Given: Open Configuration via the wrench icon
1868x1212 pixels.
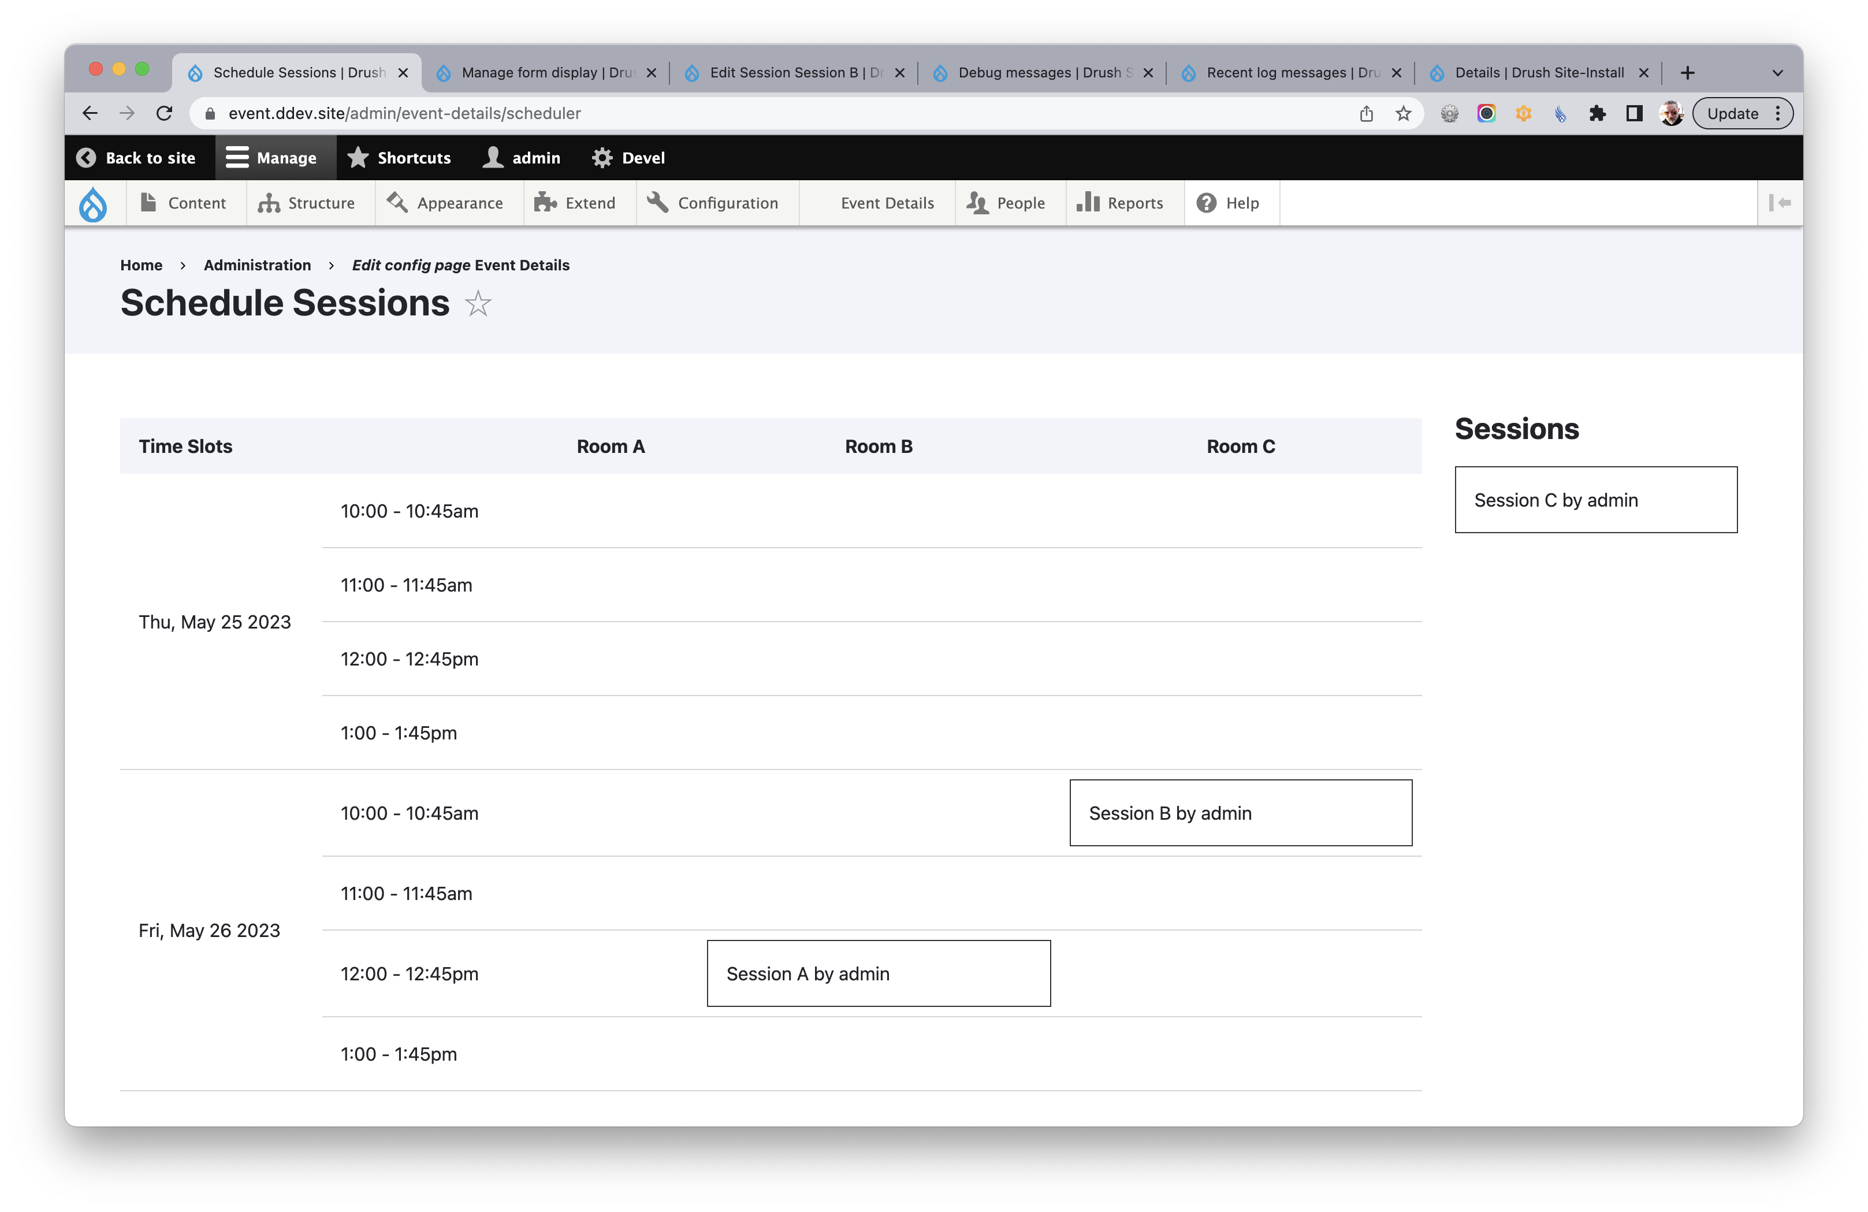Looking at the screenshot, I should coord(657,203).
